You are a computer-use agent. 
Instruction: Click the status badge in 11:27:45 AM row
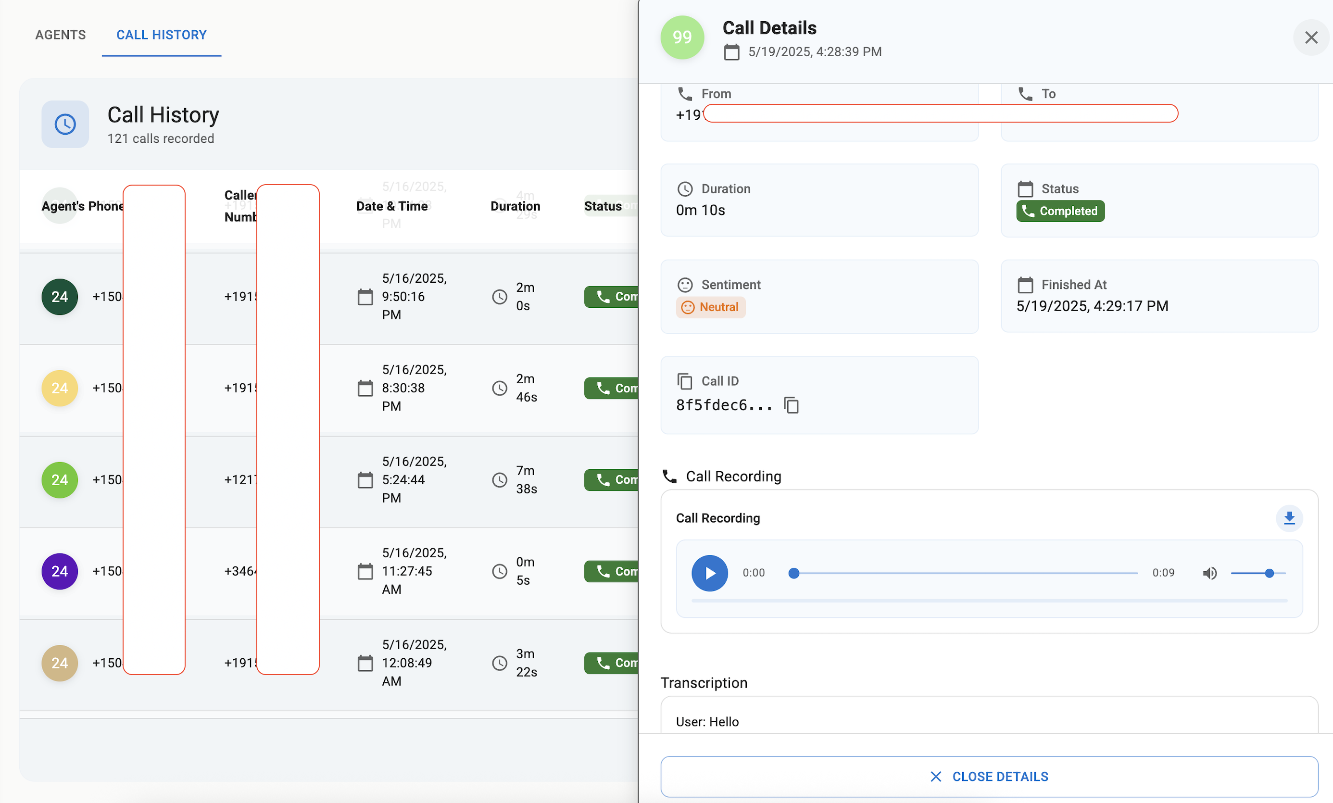pos(611,571)
